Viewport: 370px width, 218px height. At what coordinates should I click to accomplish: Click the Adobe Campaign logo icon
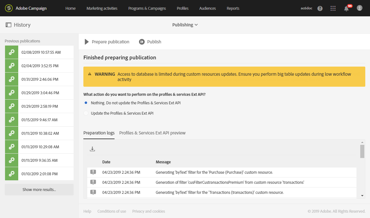pyautogui.click(x=8, y=8)
